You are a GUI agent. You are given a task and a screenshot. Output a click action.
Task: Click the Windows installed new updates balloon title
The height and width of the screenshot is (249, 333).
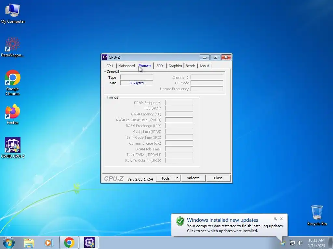(222, 220)
